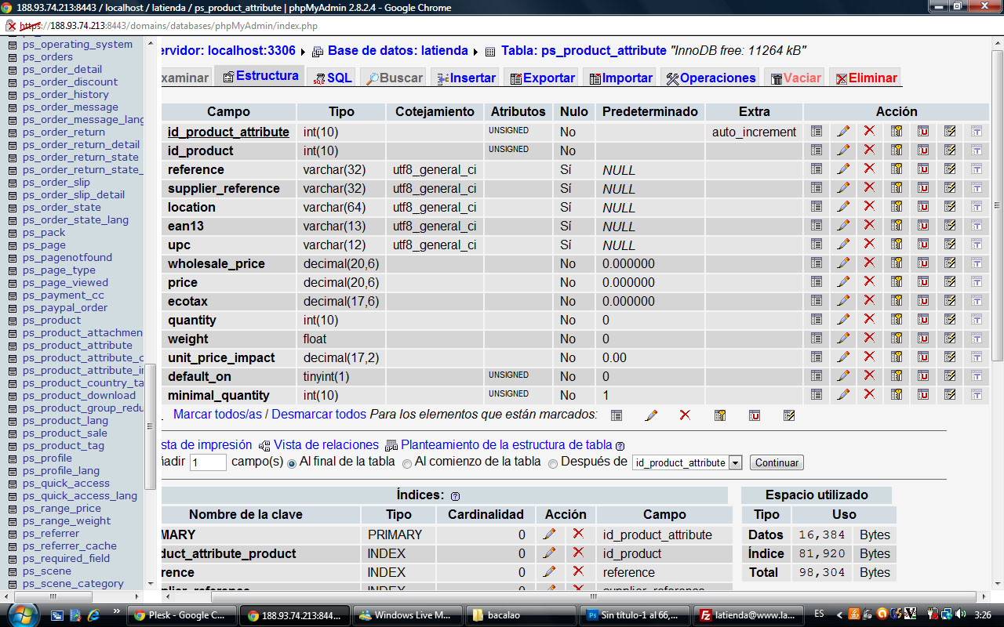Browse distinct values of supplier_reference field
The width and height of the screenshot is (1004, 627).
pos(817,187)
